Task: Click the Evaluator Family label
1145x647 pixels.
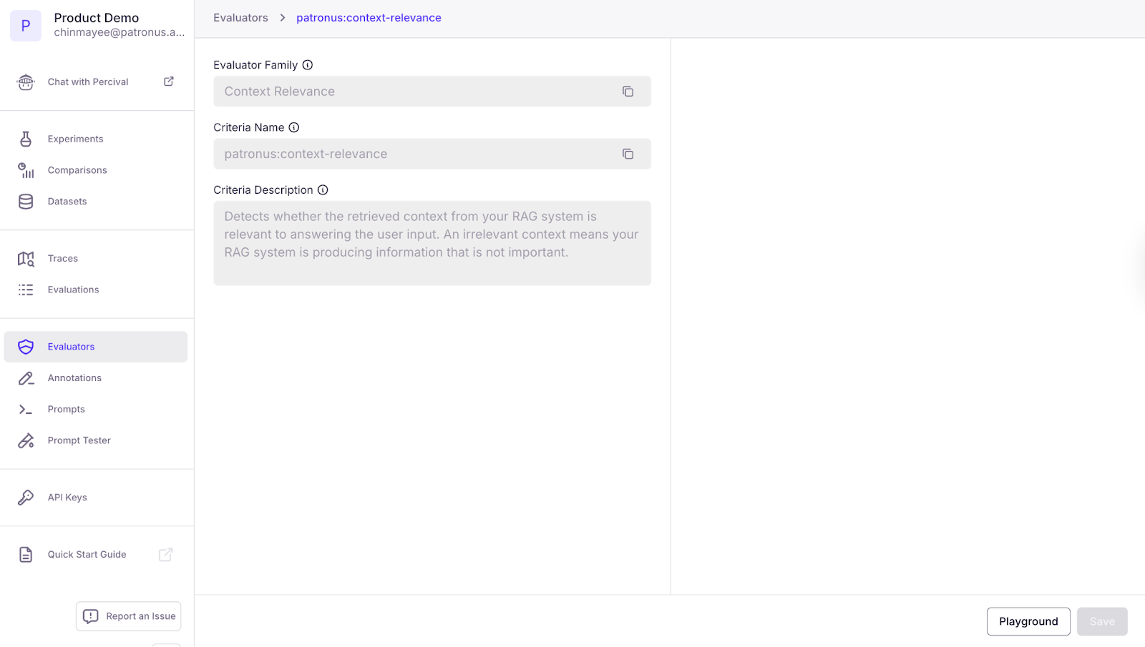Action: tap(255, 65)
